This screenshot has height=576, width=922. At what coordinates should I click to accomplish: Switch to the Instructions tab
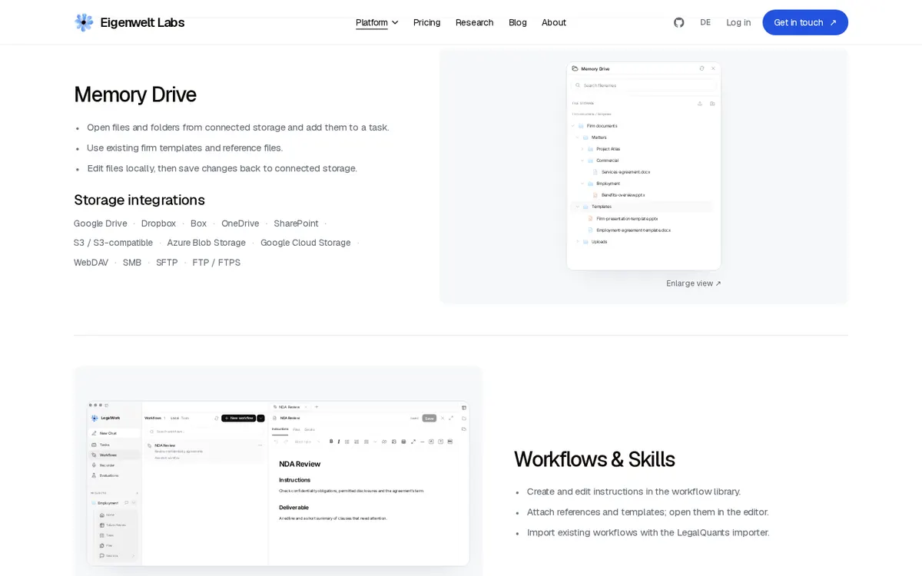tap(280, 429)
